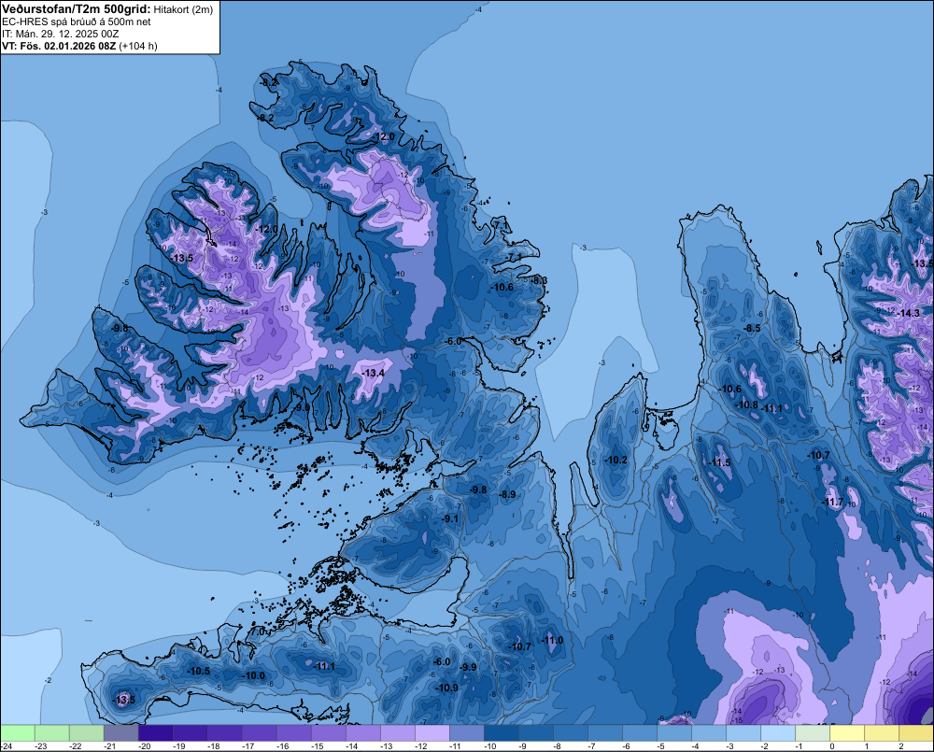The width and height of the screenshot is (934, 752).
Task: Click the -17 label on the color scale
Action: click(248, 746)
